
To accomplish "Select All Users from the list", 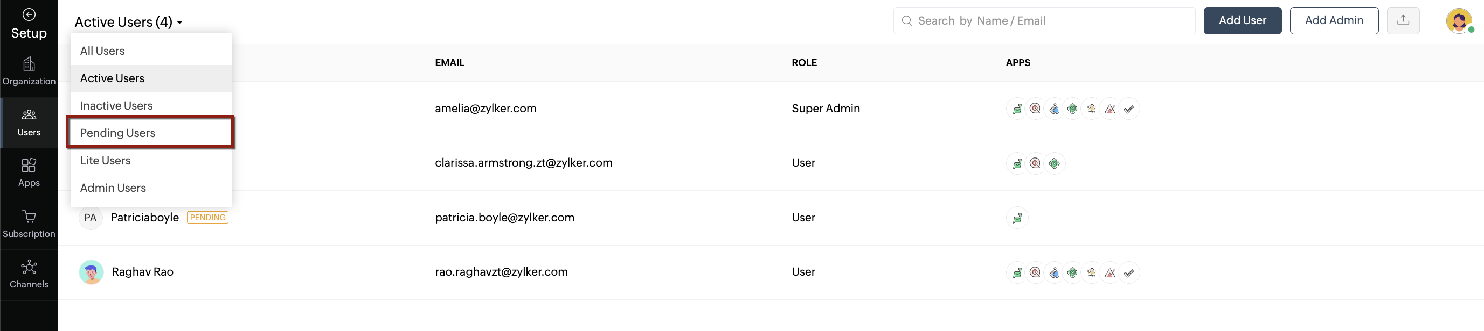I will [102, 51].
